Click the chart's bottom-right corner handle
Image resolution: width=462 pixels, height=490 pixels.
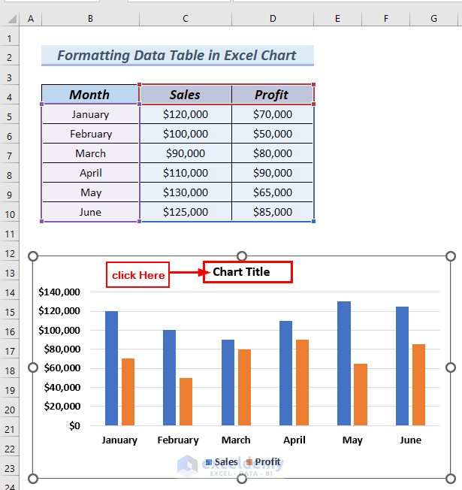[451, 479]
